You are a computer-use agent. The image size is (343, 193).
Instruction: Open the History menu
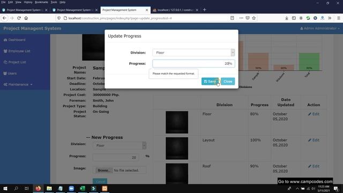(28, 2)
